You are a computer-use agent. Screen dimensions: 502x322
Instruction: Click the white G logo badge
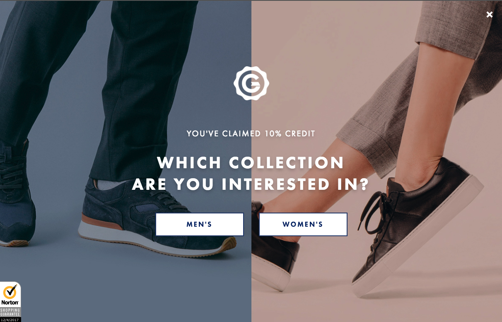click(251, 83)
